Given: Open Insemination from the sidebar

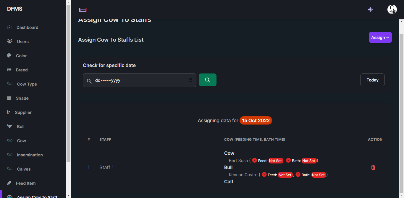Looking at the screenshot, I should [x=30, y=155].
